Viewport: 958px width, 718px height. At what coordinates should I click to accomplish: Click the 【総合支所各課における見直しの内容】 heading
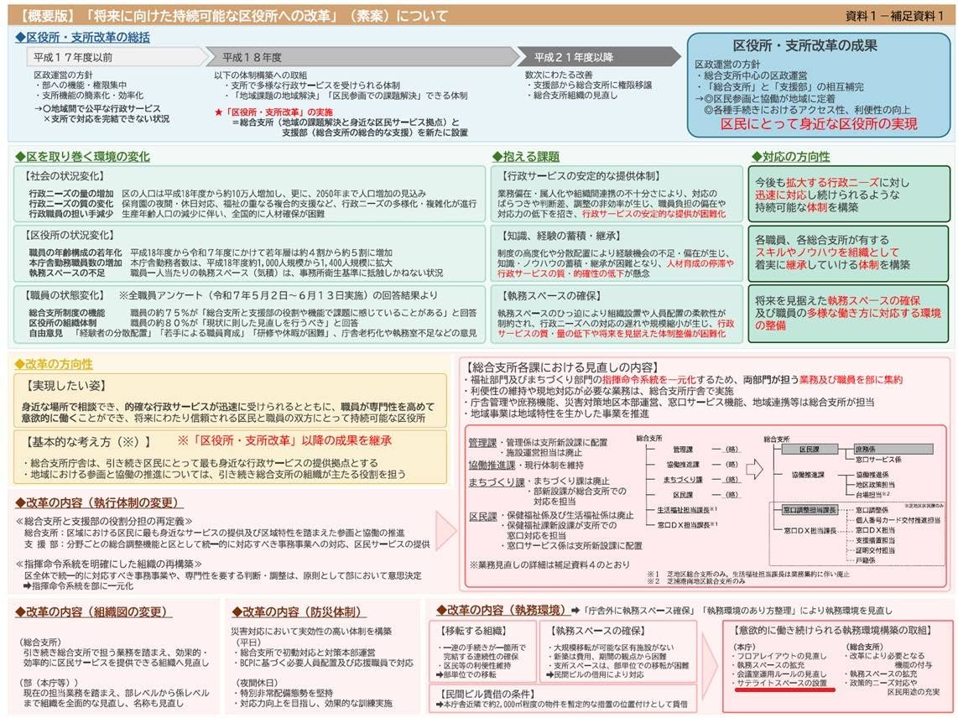click(561, 367)
